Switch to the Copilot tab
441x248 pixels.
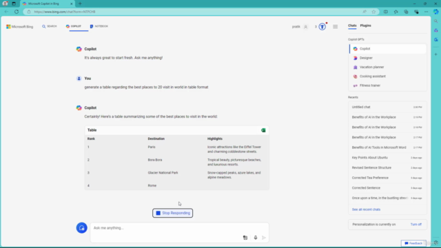(74, 26)
